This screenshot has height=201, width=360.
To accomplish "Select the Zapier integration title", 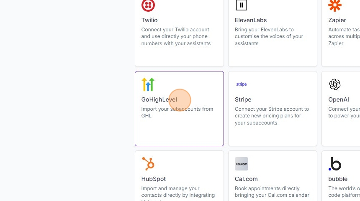I will tap(337, 20).
